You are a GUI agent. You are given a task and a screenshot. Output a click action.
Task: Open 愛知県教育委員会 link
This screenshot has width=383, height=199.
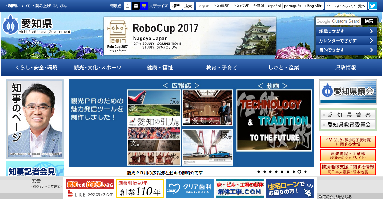click(x=348, y=125)
